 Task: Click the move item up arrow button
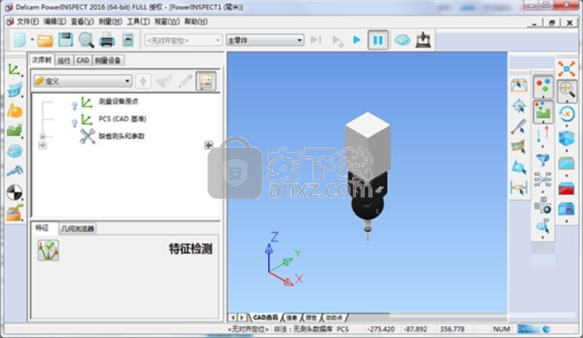tap(143, 81)
